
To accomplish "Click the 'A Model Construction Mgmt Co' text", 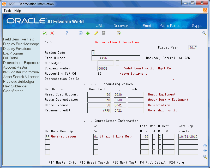I will pos(145,68).
